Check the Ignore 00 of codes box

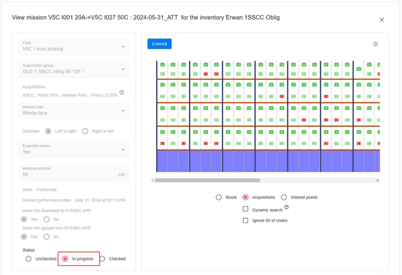click(245, 220)
